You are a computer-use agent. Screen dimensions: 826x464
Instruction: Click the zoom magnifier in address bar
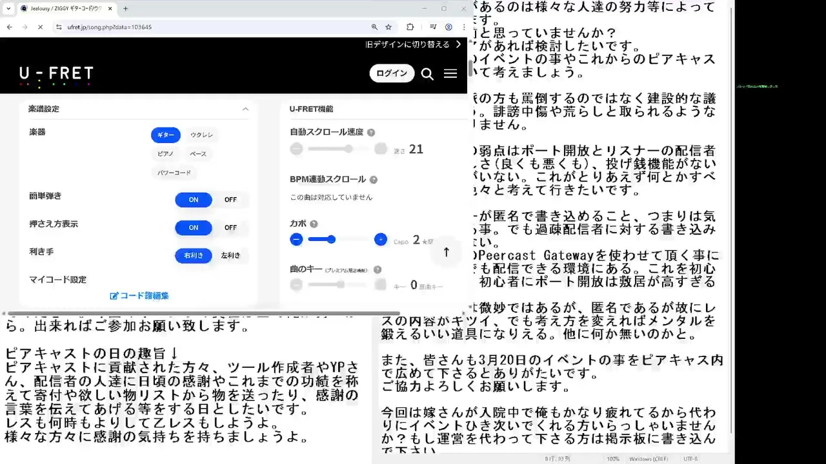[x=374, y=27]
